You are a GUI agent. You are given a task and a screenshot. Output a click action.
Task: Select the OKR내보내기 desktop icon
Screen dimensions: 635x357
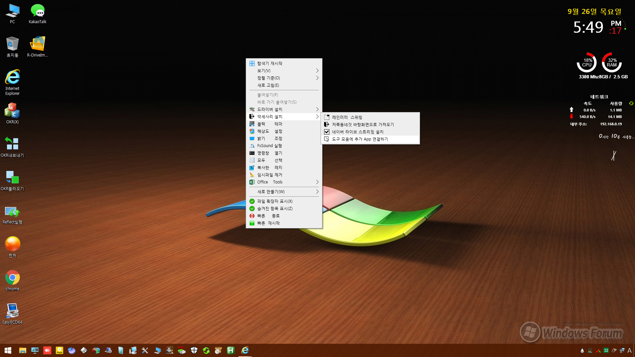(x=12, y=147)
